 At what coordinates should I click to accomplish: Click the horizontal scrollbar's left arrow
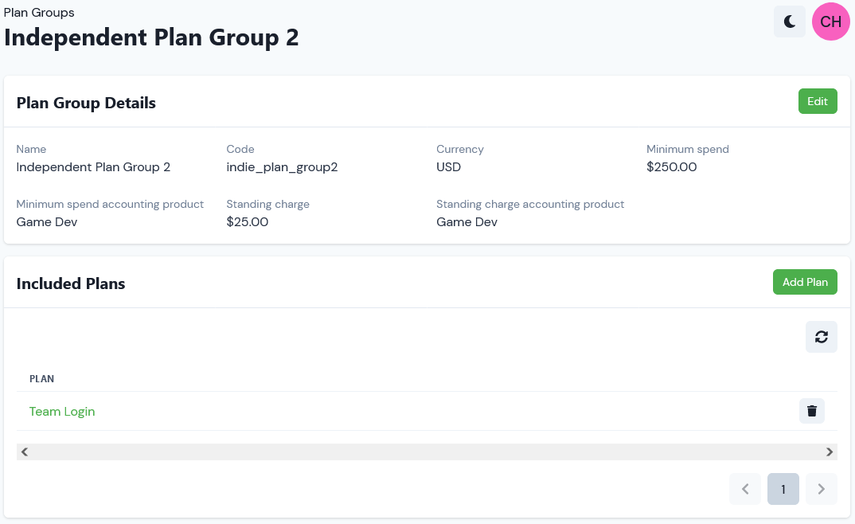(x=25, y=452)
